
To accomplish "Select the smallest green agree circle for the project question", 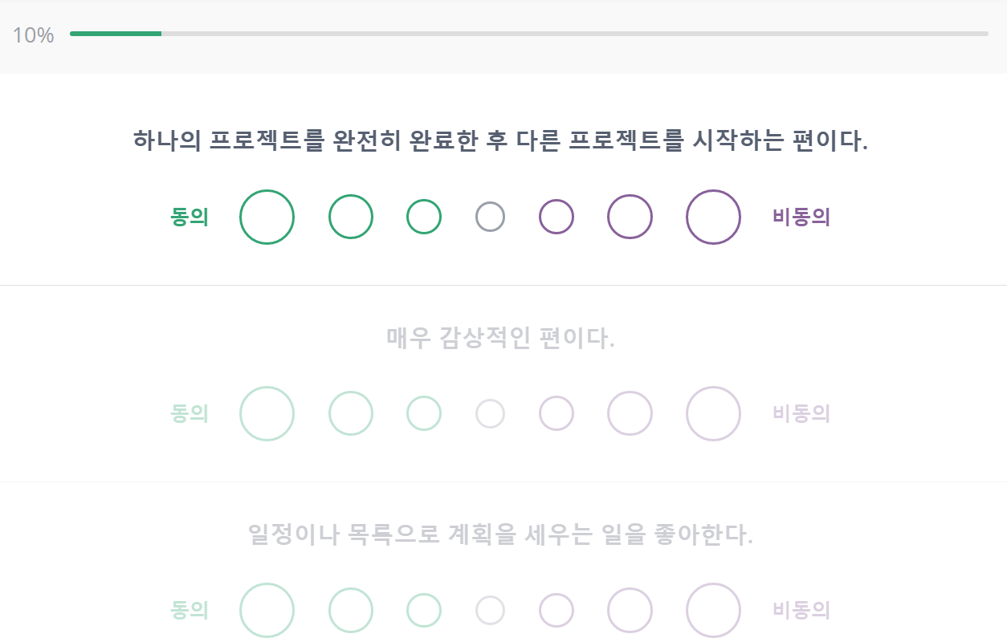I will coord(423,216).
